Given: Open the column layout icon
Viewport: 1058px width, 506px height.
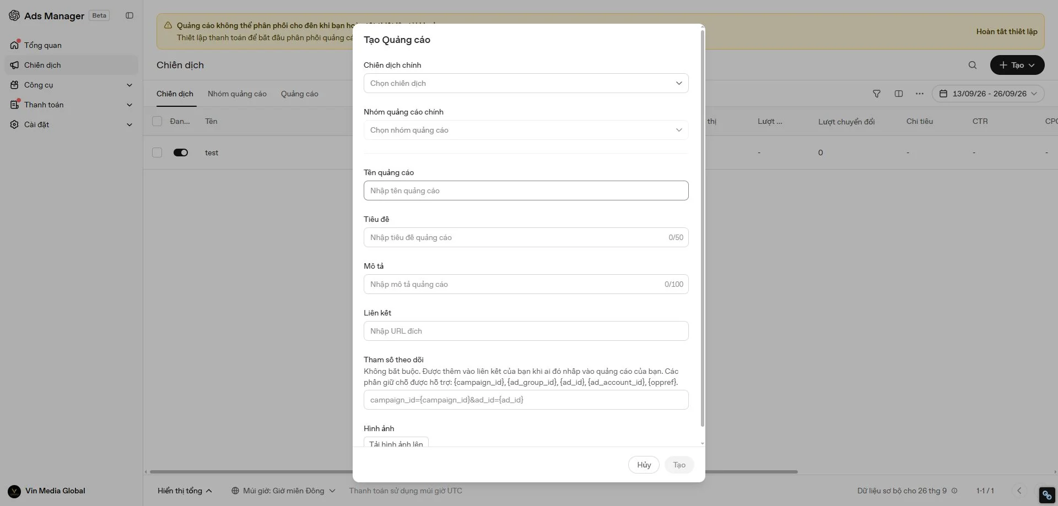Looking at the screenshot, I should (899, 94).
